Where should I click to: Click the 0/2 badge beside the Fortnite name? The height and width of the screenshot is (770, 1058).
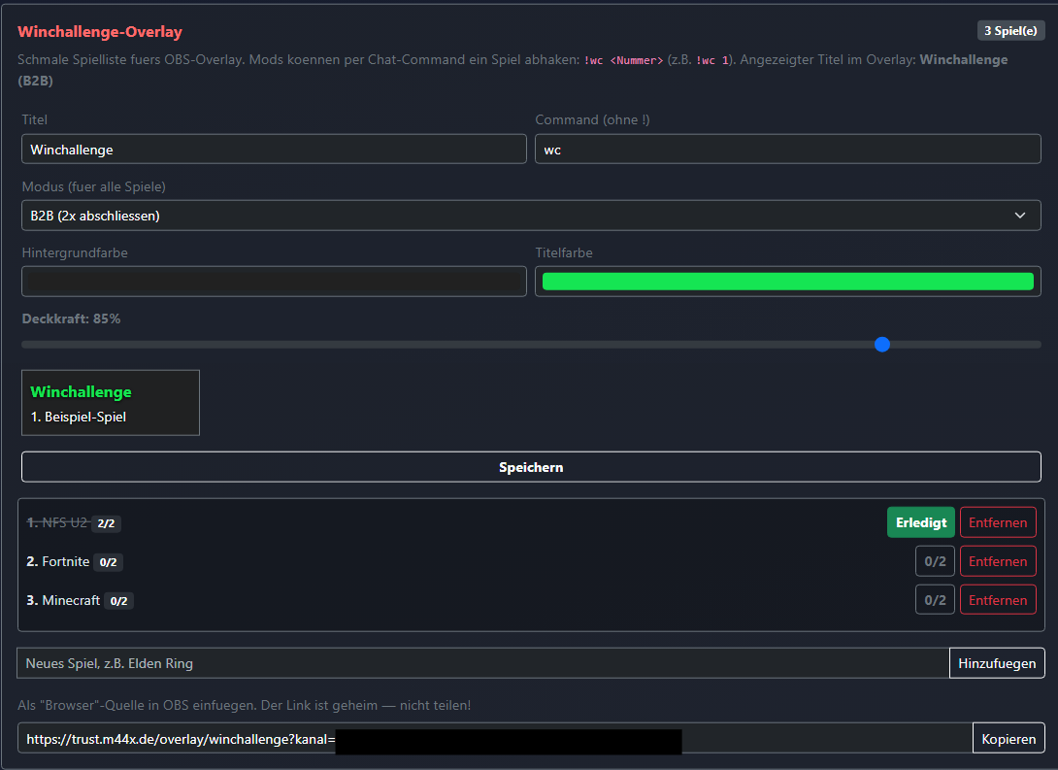108,562
